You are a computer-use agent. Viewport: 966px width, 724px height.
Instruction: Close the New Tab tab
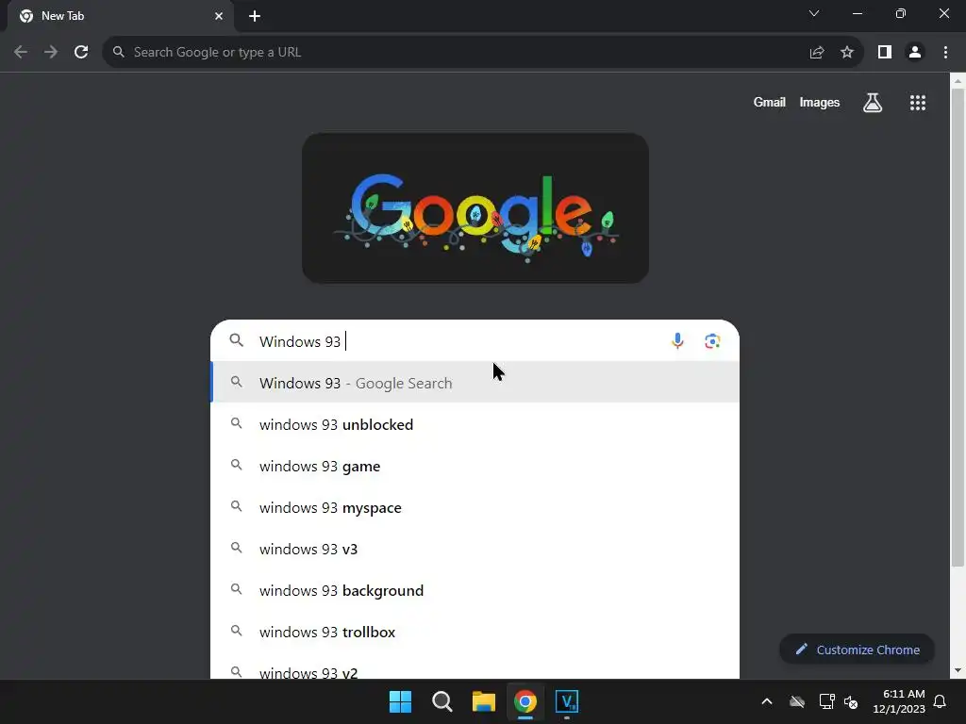point(219,16)
